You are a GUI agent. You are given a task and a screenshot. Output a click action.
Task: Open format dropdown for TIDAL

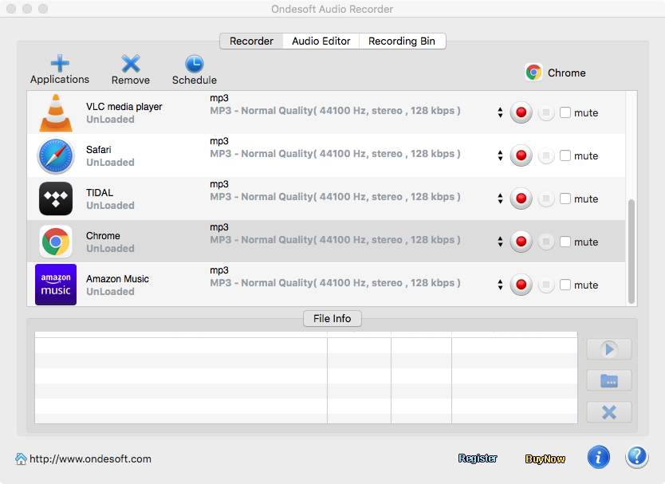pos(501,199)
